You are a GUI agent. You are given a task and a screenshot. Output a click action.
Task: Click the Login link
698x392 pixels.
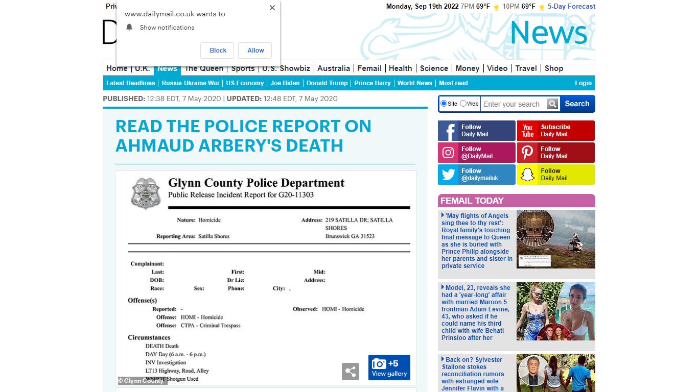(x=583, y=83)
